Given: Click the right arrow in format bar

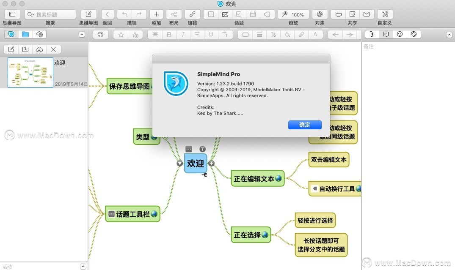Looking at the screenshot, I should [350, 35].
